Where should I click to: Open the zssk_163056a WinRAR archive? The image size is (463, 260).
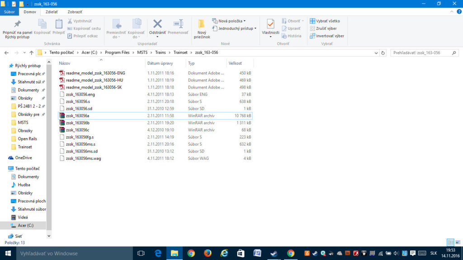[77, 116]
